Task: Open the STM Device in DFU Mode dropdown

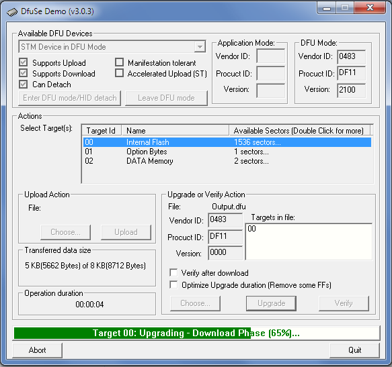Action: click(200, 47)
